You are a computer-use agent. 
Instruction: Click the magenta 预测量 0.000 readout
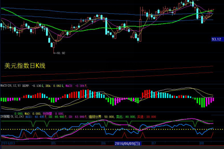53,114
